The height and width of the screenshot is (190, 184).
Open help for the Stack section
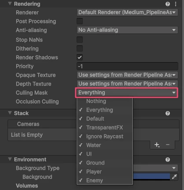[x=168, y=113]
